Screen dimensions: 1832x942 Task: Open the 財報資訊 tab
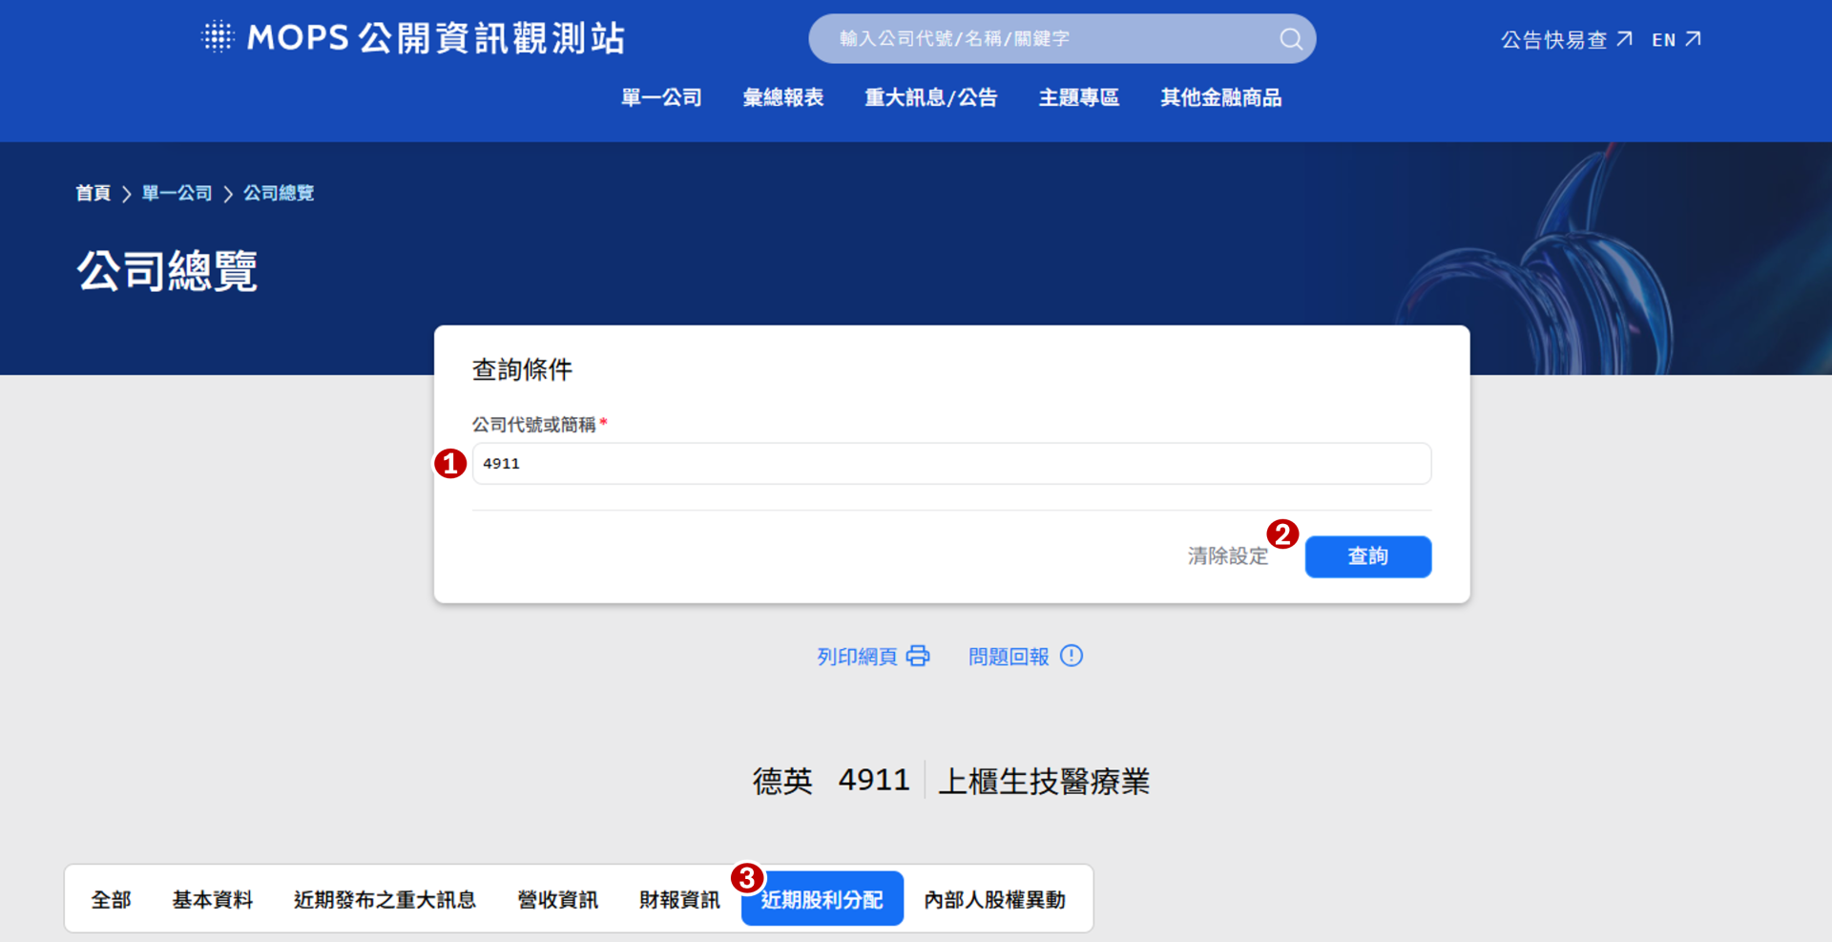678,899
